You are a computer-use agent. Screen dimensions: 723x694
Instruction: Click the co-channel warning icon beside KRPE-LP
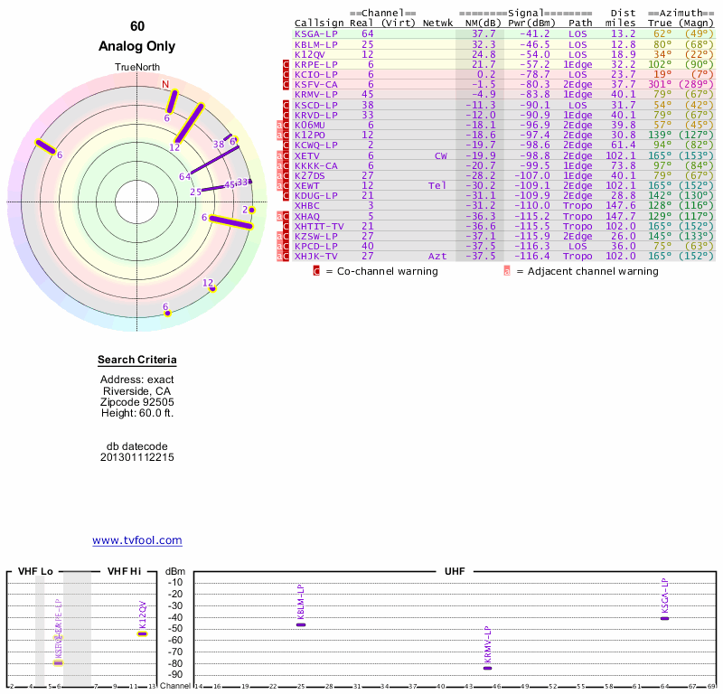(286, 65)
